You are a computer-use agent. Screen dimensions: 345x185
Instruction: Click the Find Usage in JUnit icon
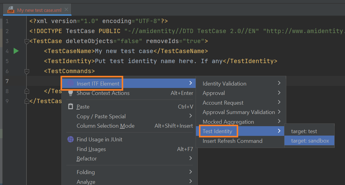(x=70, y=139)
